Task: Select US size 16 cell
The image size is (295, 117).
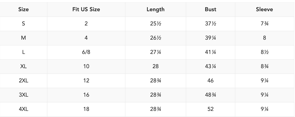Action: pyautogui.click(x=86, y=95)
